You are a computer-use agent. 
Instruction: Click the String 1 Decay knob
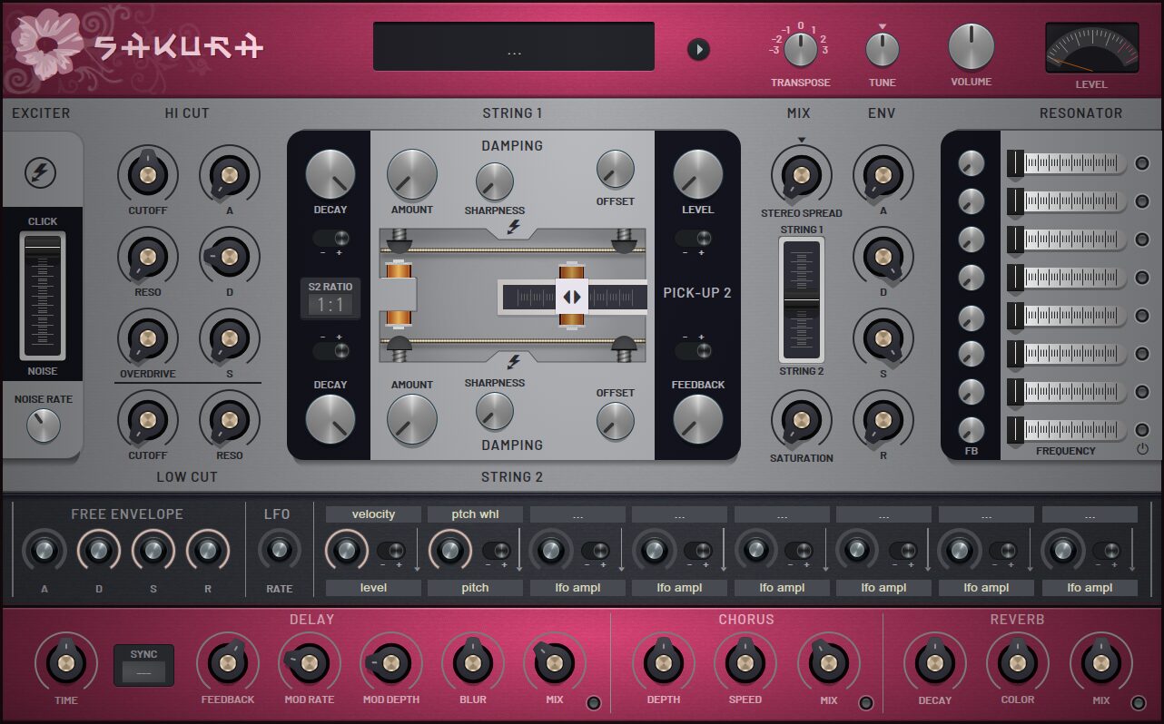coord(330,175)
